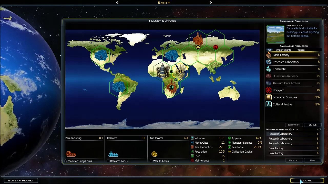Select the orange factory over Russia
Screen dimensions: 328x184
coord(198,39)
